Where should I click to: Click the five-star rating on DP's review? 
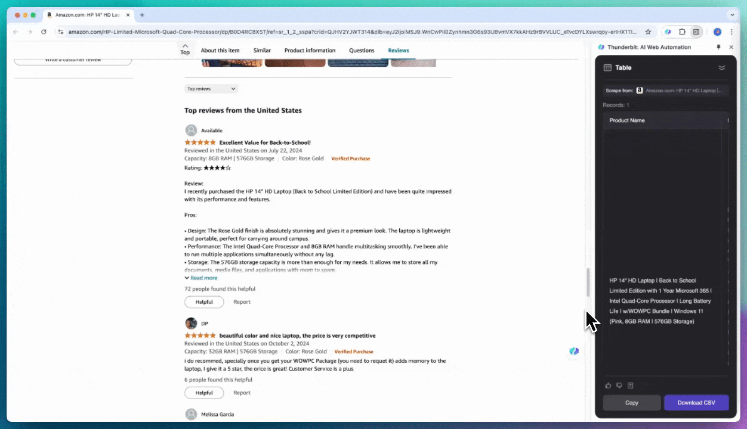[x=200, y=335]
